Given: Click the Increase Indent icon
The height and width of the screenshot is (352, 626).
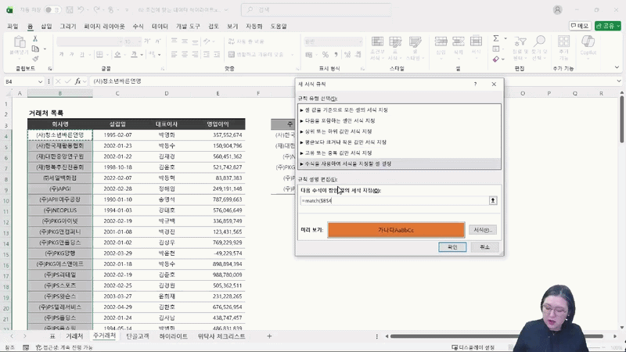Looking at the screenshot, I should 217,54.
